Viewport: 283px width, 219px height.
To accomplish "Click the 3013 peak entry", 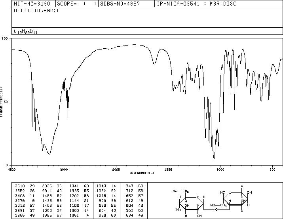I will [x=25, y=206].
